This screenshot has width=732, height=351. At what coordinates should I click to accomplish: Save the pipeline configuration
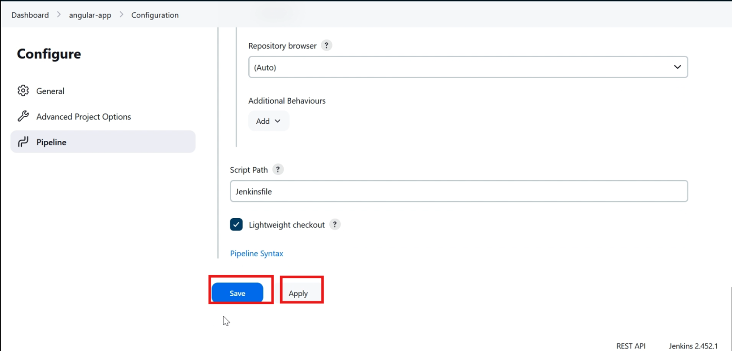click(238, 292)
